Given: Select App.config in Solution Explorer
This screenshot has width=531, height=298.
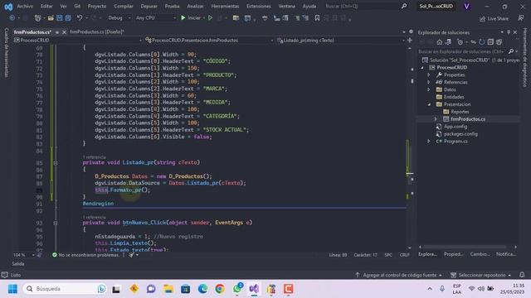Looking at the screenshot, I should (455, 127).
